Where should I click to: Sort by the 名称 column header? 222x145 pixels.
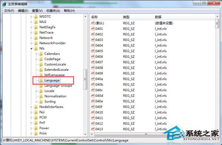point(105,17)
